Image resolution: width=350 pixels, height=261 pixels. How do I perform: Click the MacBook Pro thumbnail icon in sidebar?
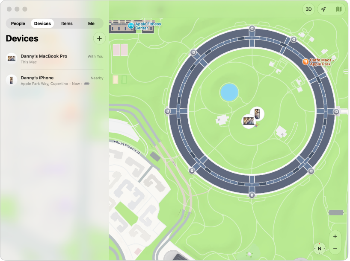(12, 58)
